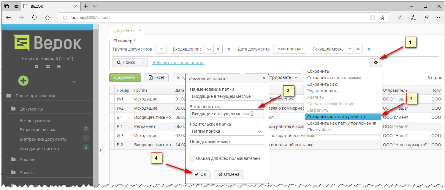445x190 pixels.
Task: Click the ellipsis next to Текущий месяц
Action: click(x=349, y=49)
